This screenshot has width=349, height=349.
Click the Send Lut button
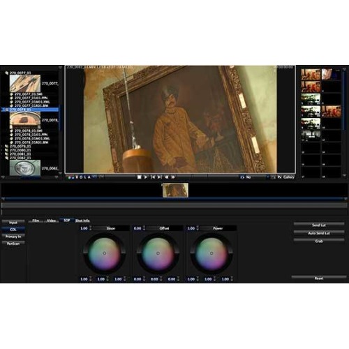pyautogui.click(x=319, y=225)
